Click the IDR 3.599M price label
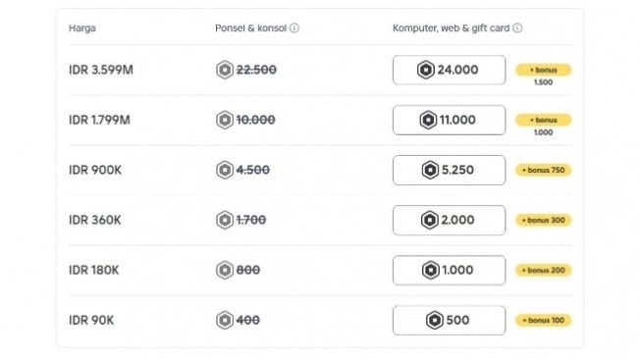The width and height of the screenshot is (641, 359). pos(101,70)
